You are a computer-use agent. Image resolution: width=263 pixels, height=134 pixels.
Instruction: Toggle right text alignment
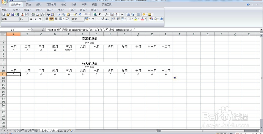[x=56, y=19]
